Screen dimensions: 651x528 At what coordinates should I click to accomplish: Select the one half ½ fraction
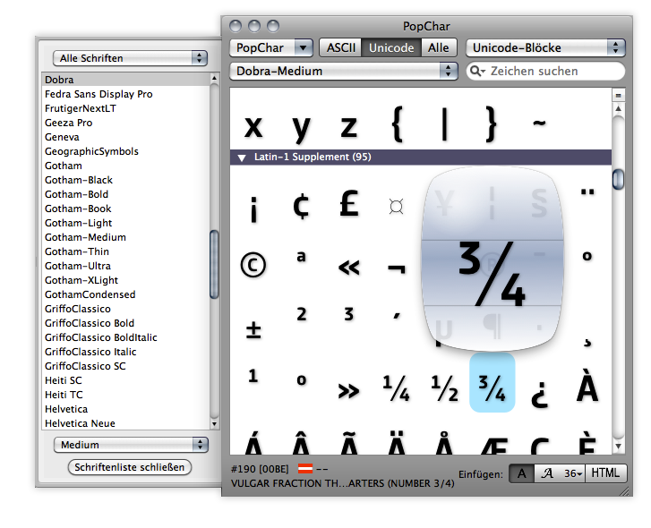coord(444,388)
